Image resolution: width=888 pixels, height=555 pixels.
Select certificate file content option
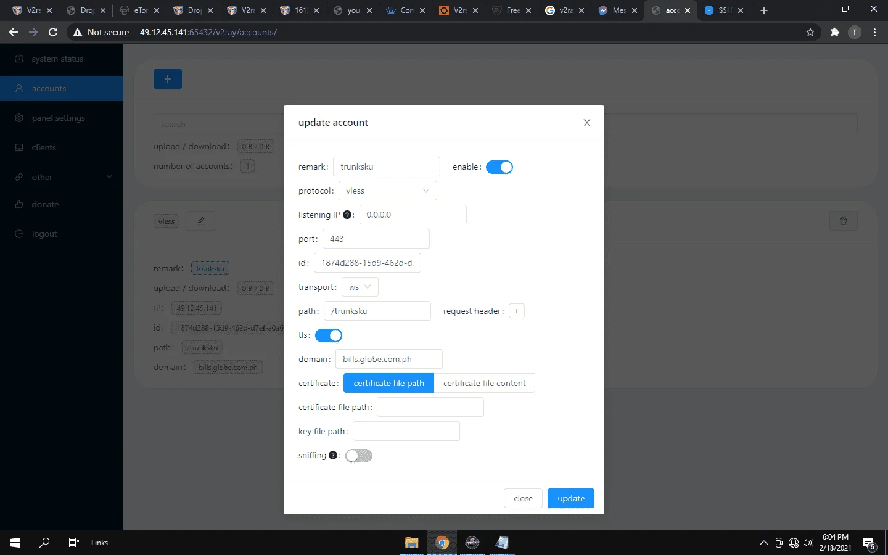pos(485,383)
